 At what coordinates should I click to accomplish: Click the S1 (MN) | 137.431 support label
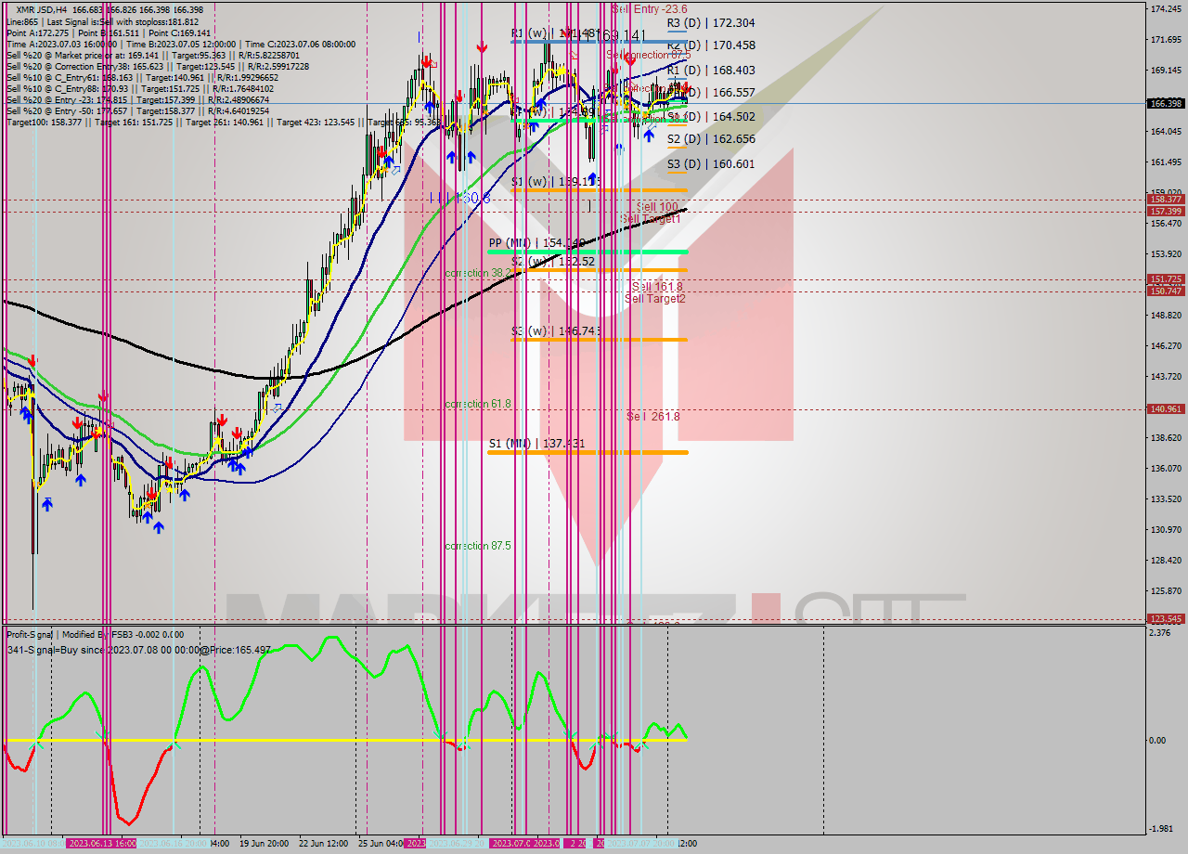pos(536,444)
